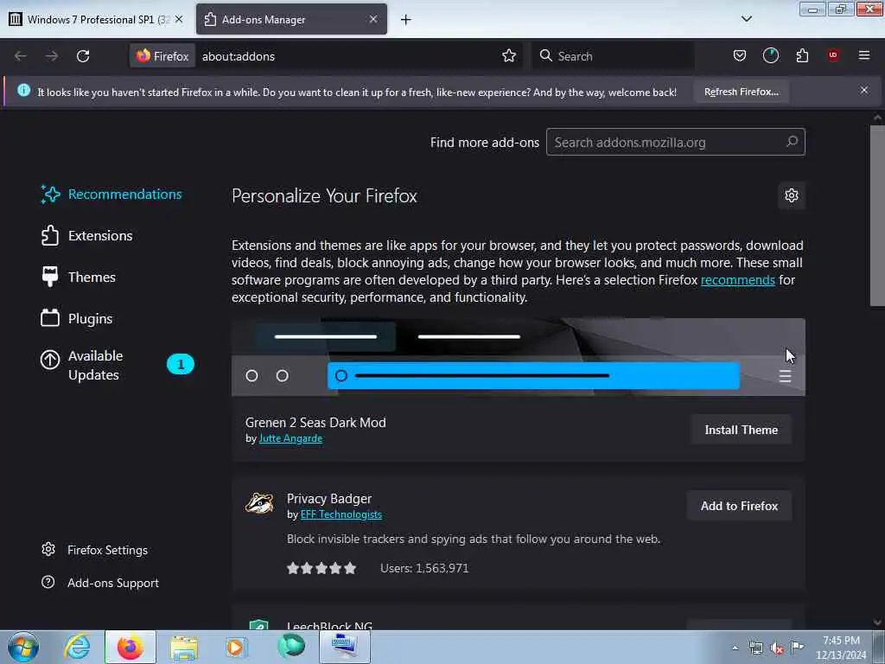Open Extensions category in sidebar
Screen dimensions: 885x664
[87, 235]
